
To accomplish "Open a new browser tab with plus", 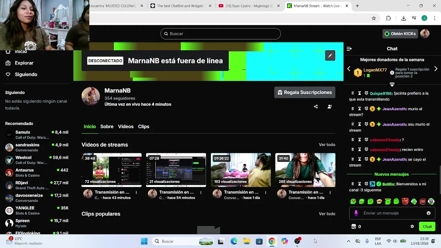I will [x=357, y=6].
